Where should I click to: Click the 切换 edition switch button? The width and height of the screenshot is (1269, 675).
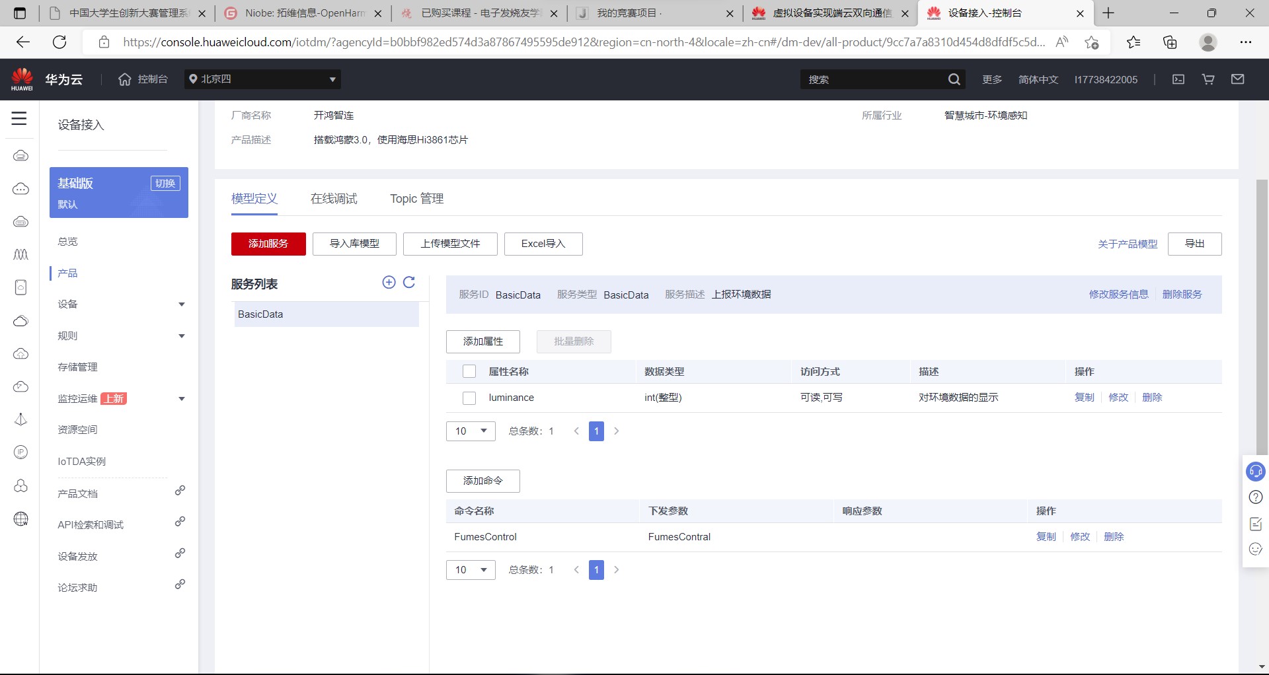tap(165, 184)
